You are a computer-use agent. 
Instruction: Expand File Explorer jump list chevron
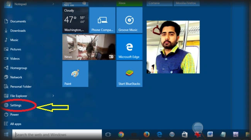click(53, 96)
